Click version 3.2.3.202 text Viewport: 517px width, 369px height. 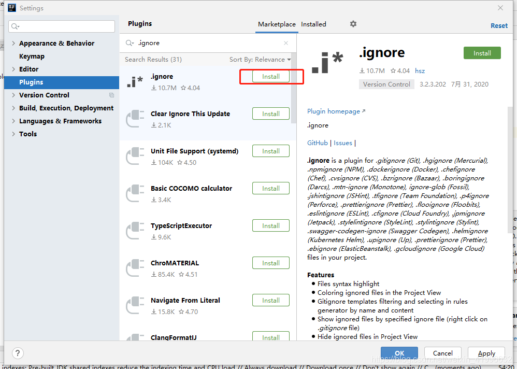tap(433, 84)
